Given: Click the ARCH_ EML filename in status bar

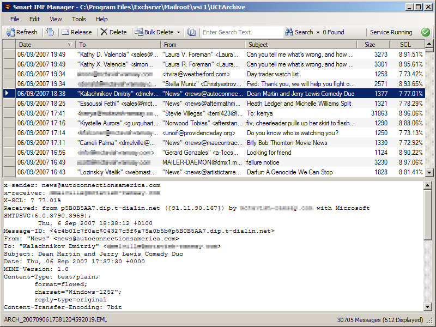Looking at the screenshot, I should [56, 320].
